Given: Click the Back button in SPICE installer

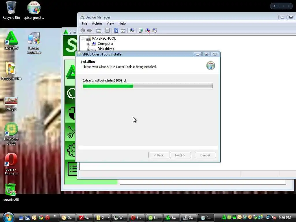Looking at the screenshot, I should coord(159,155).
